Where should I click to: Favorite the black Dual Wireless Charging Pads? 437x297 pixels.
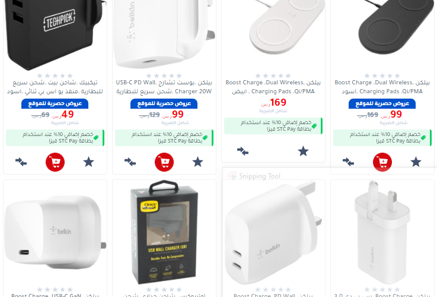(x=416, y=162)
